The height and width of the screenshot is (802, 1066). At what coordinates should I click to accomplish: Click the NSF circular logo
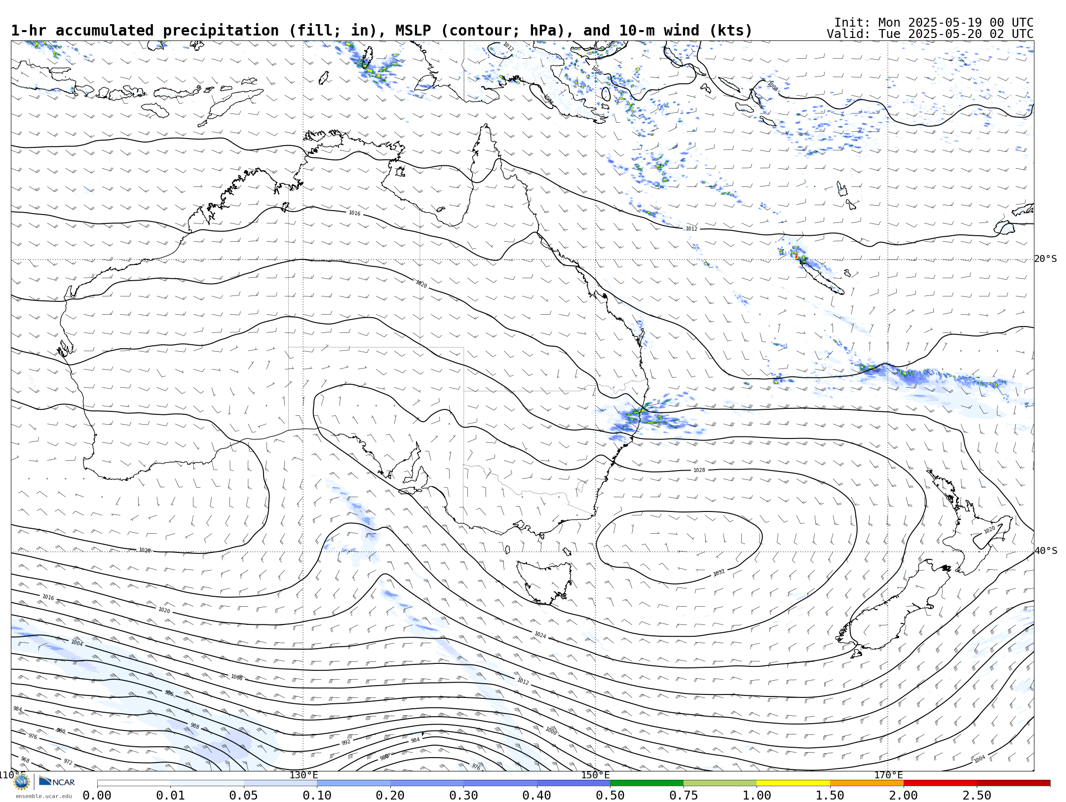(x=22, y=782)
